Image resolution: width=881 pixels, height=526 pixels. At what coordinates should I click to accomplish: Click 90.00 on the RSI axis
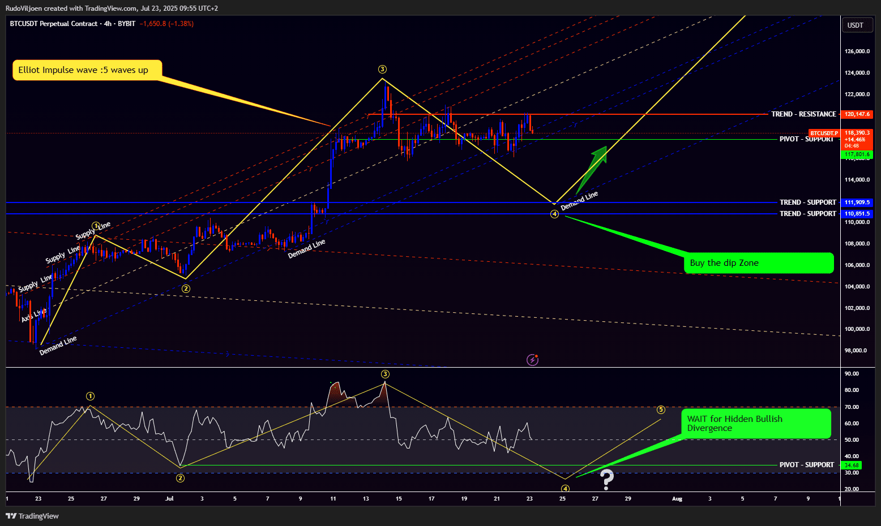click(x=852, y=374)
